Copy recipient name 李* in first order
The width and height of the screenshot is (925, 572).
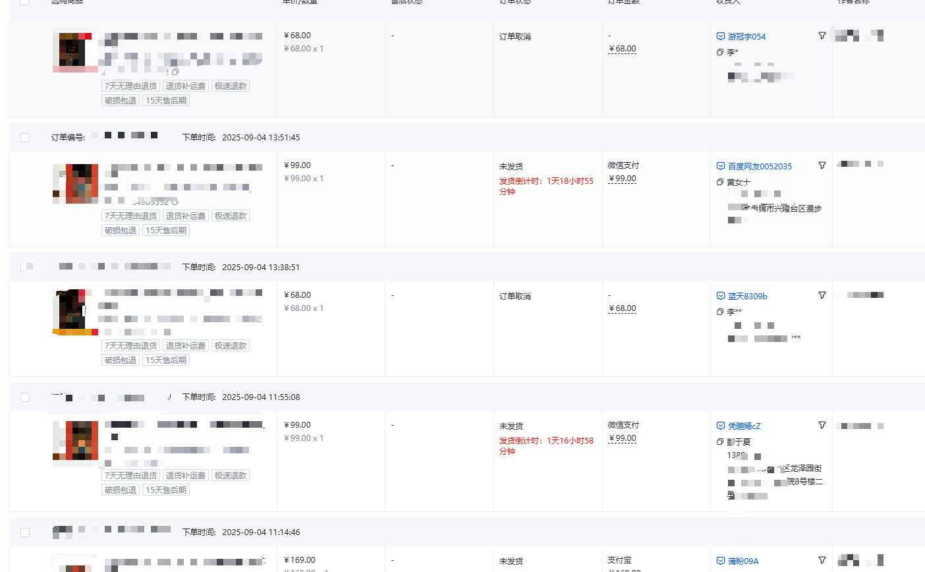(x=719, y=51)
